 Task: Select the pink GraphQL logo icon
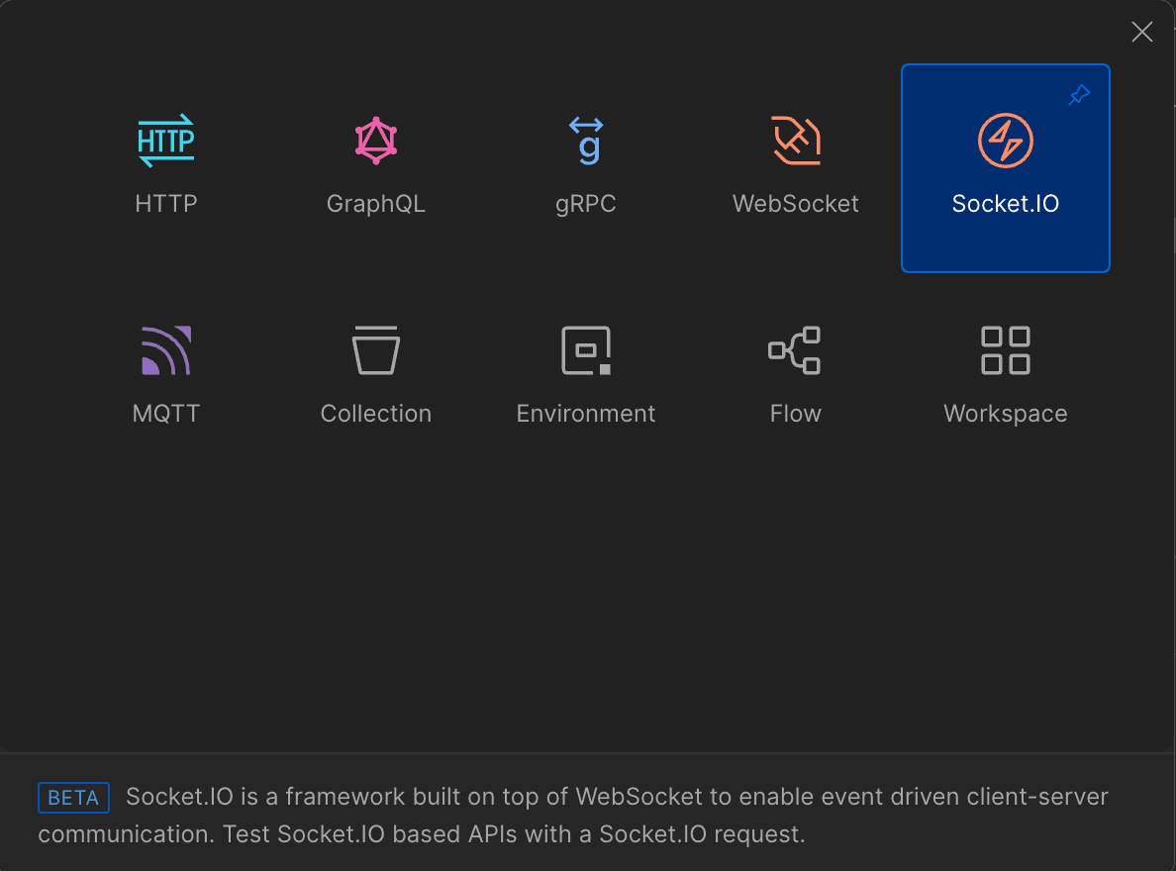coord(376,141)
